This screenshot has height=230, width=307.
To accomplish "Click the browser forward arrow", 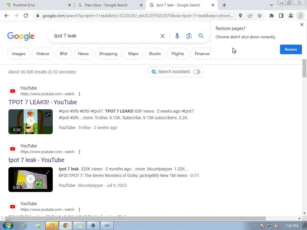I will click(x=16, y=16).
